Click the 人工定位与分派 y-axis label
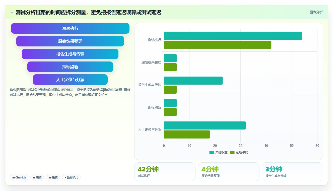The height and width of the screenshot is (191, 333). (x=150, y=130)
